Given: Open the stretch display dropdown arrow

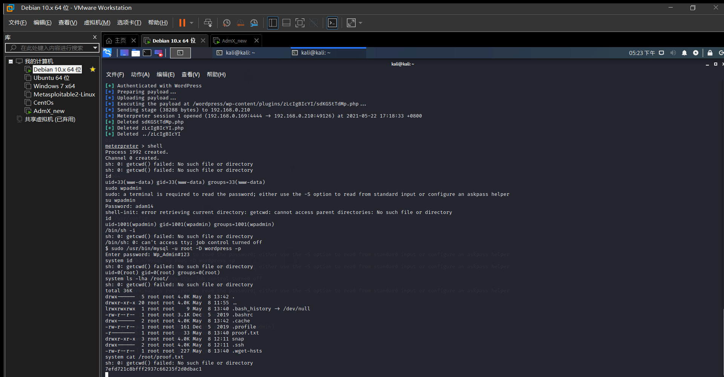Looking at the screenshot, I should 360,23.
